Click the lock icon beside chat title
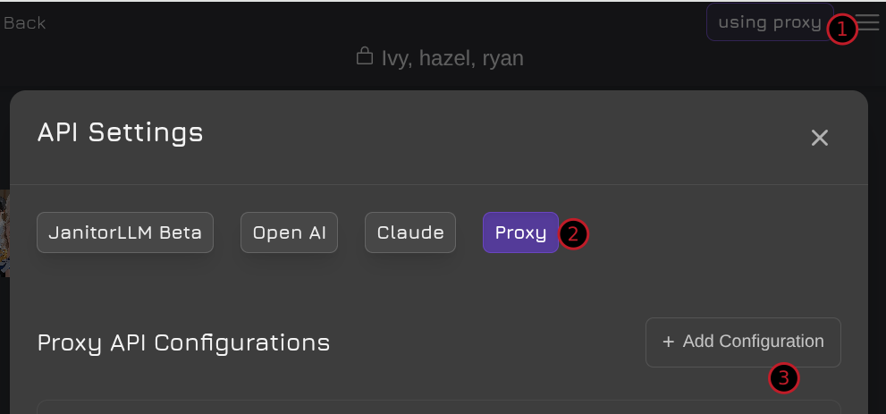 point(364,57)
